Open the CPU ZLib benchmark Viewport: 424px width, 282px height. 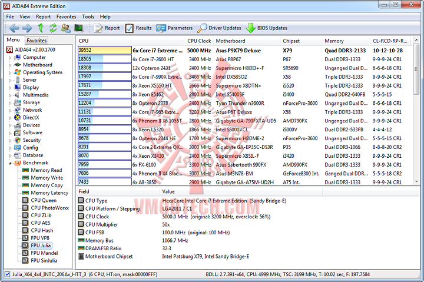coord(41,215)
